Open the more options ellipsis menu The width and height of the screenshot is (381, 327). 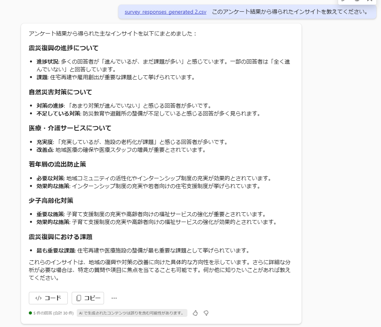114,298
